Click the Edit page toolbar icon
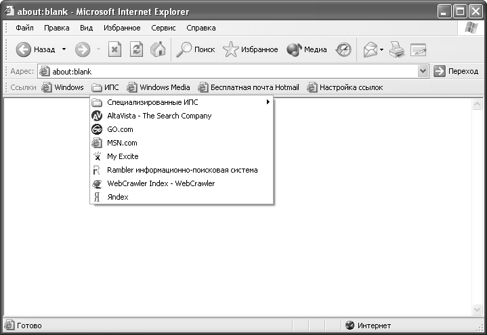The width and height of the screenshot is (487, 335). pyautogui.click(x=418, y=49)
